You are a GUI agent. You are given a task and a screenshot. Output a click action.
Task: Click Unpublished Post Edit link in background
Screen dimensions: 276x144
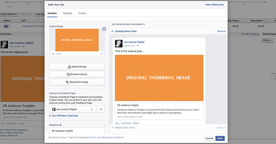click(33, 26)
